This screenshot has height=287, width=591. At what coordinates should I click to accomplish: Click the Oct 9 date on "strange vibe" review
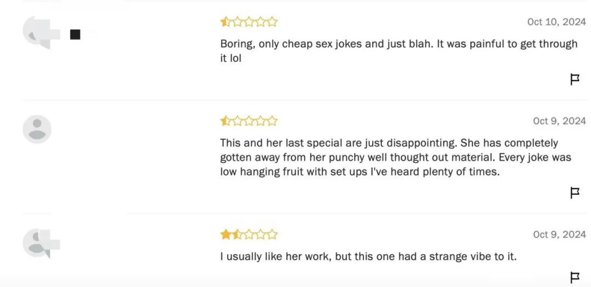click(559, 235)
